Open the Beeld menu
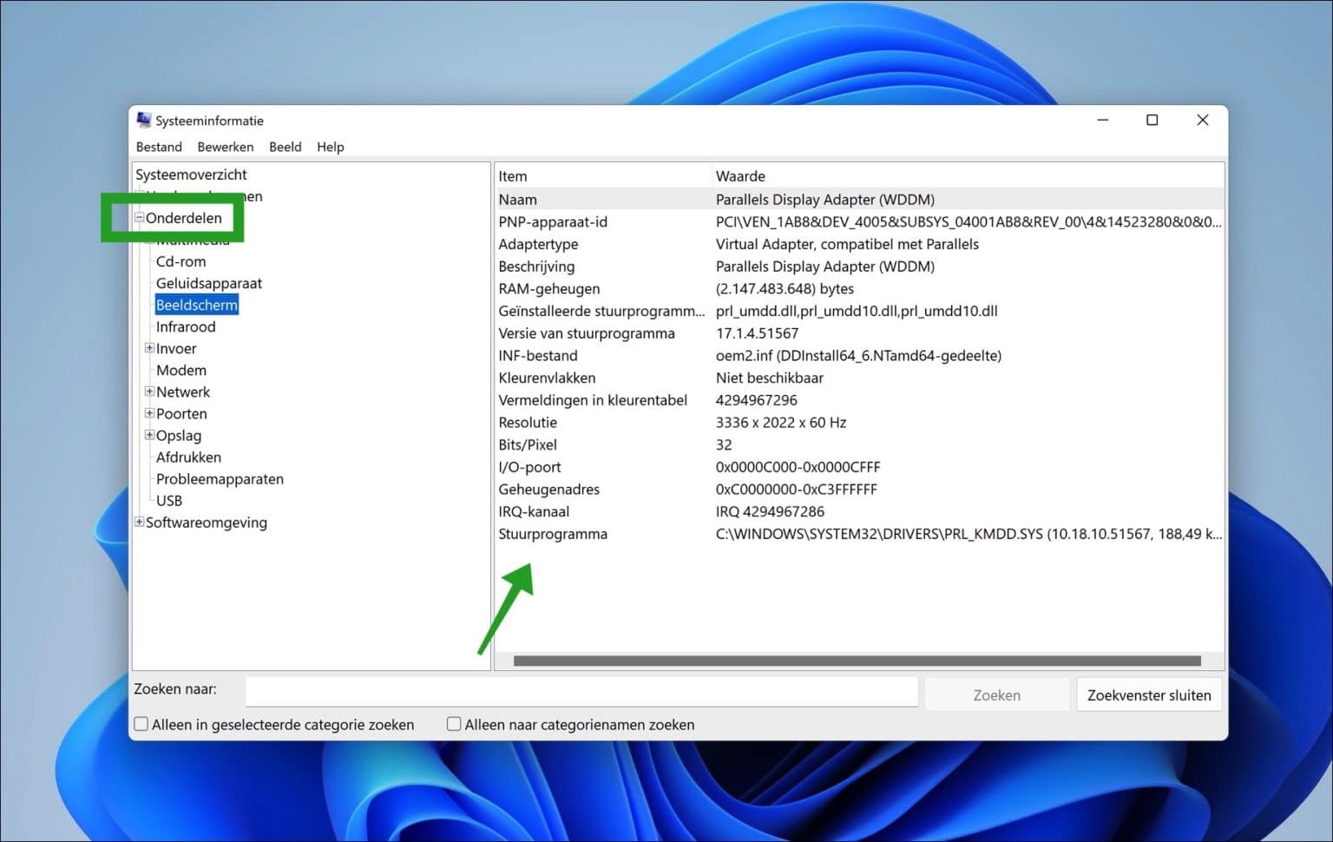 click(x=285, y=146)
